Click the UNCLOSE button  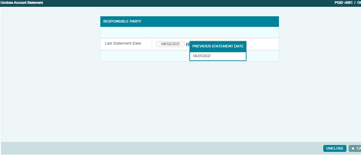[x=335, y=148]
